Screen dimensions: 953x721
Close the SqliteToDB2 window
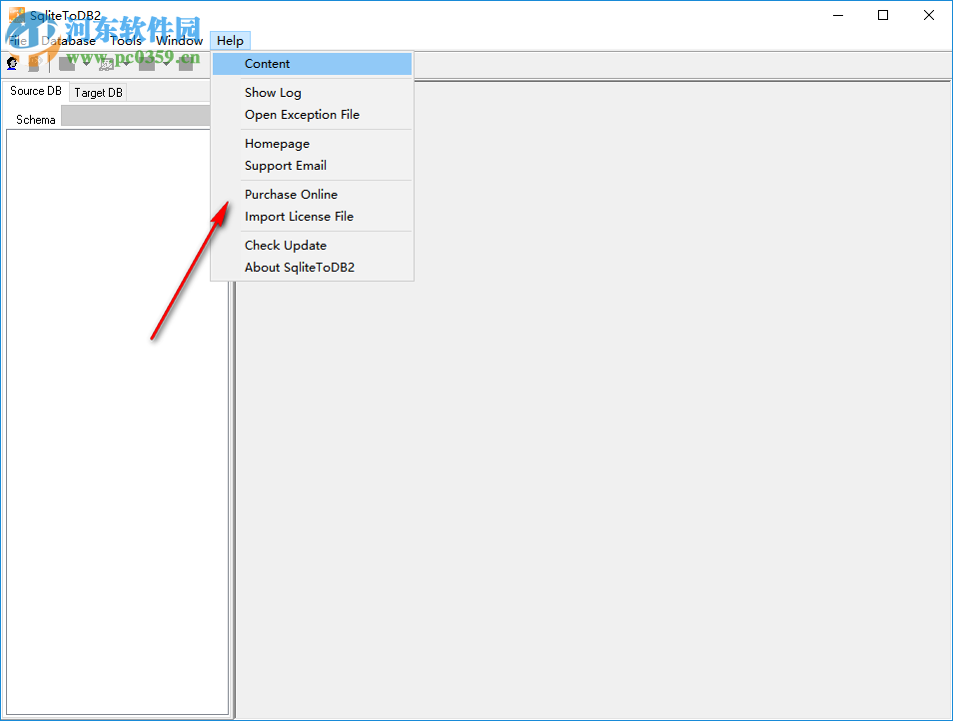(929, 16)
